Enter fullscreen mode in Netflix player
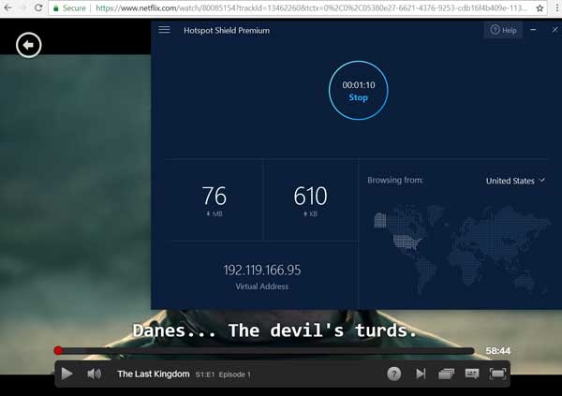Image resolution: width=562 pixels, height=396 pixels. 498,374
